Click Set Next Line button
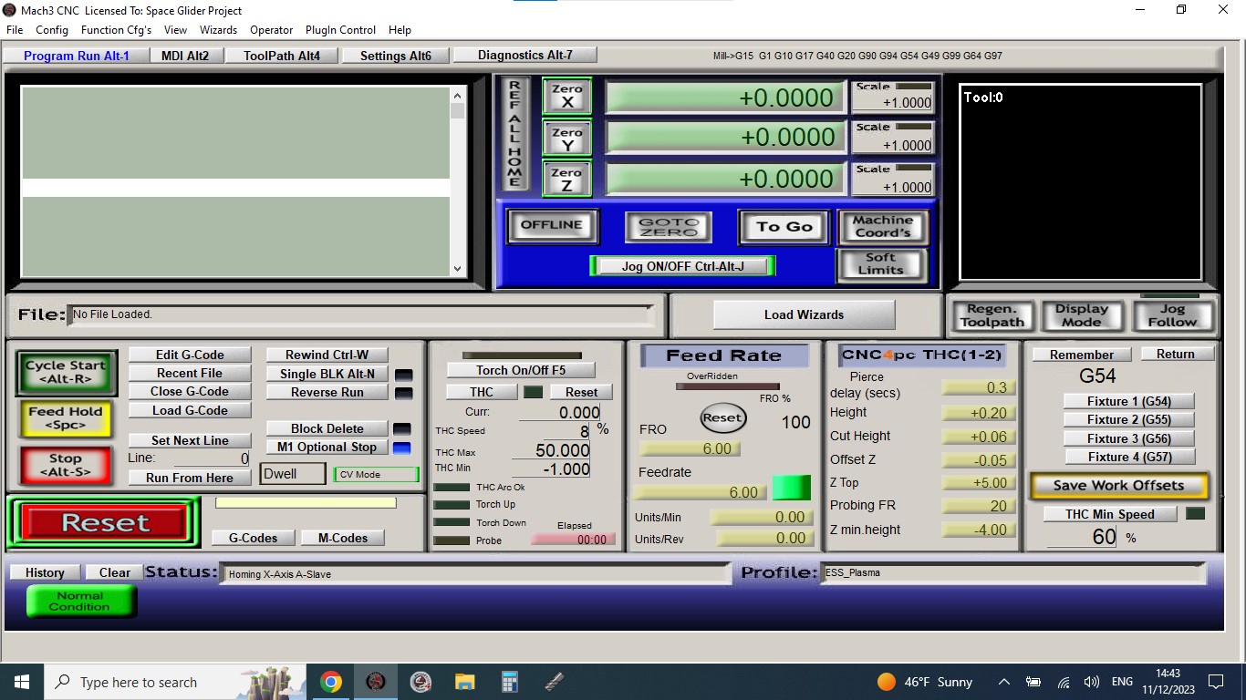This screenshot has height=700, width=1246. (x=190, y=440)
